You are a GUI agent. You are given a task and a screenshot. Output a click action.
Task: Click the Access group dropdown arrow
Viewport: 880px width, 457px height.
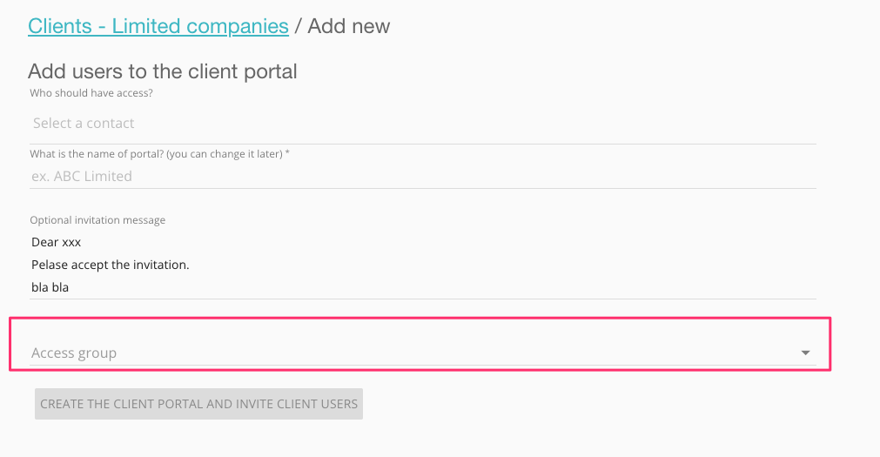tap(805, 353)
